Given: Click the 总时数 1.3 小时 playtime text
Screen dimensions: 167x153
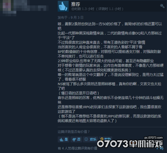Looking at the screenshot, I should [x=83, y=9].
